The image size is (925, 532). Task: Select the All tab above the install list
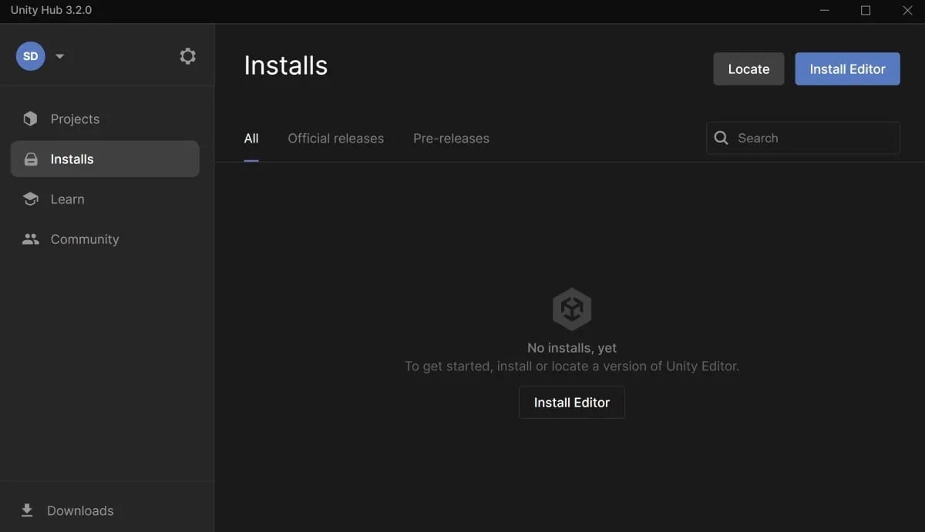coord(251,138)
